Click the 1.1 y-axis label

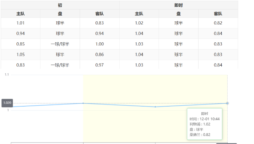point(7,74)
